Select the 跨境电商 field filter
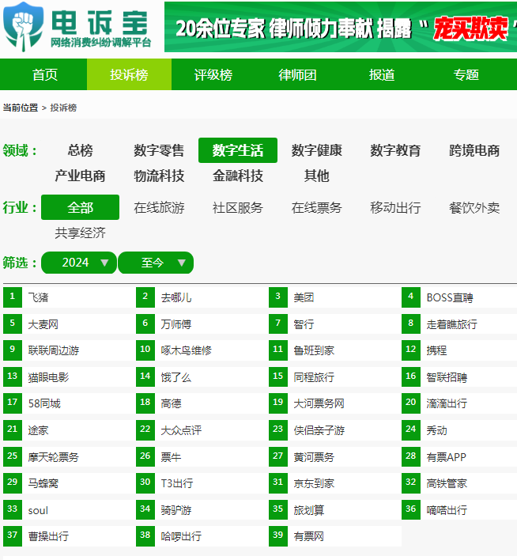The image size is (517, 560). 474,150
